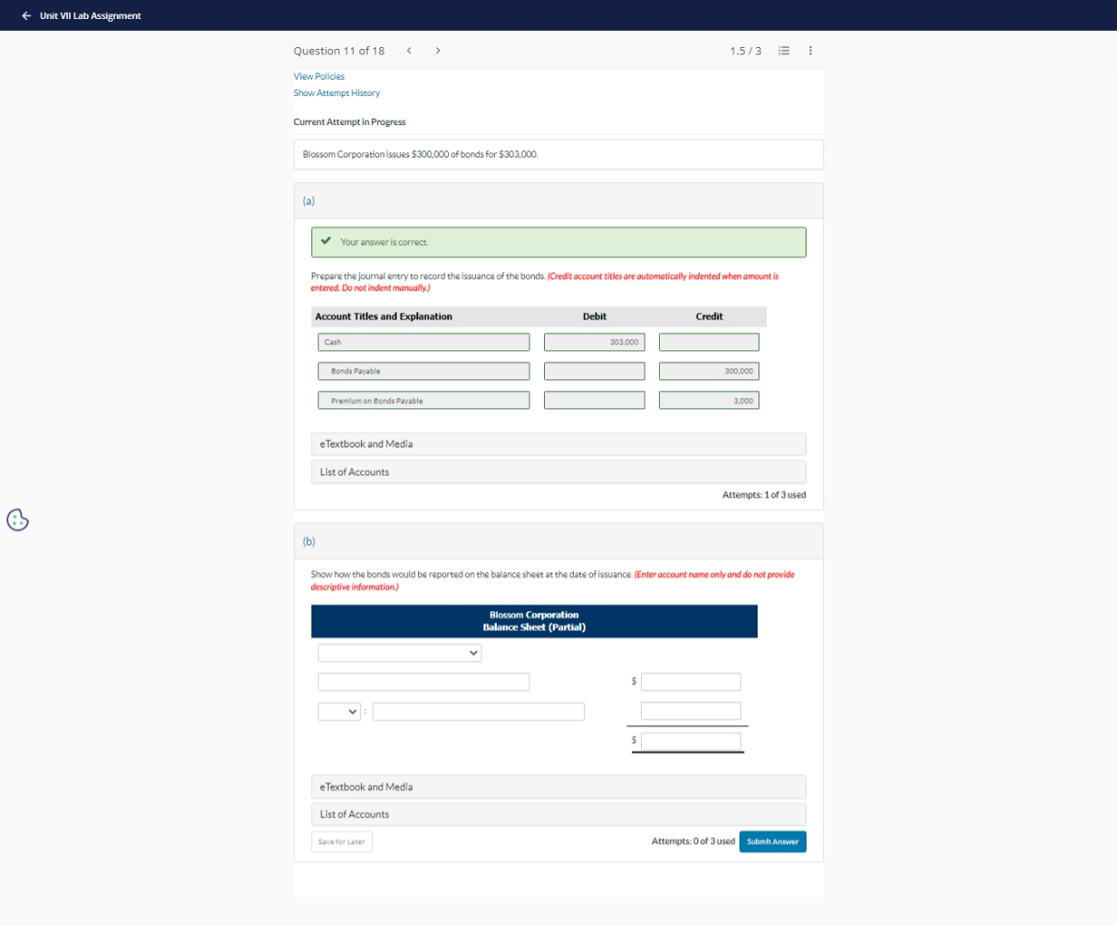Click the 3,000 credit field
1117x926 pixels.
tap(709, 400)
